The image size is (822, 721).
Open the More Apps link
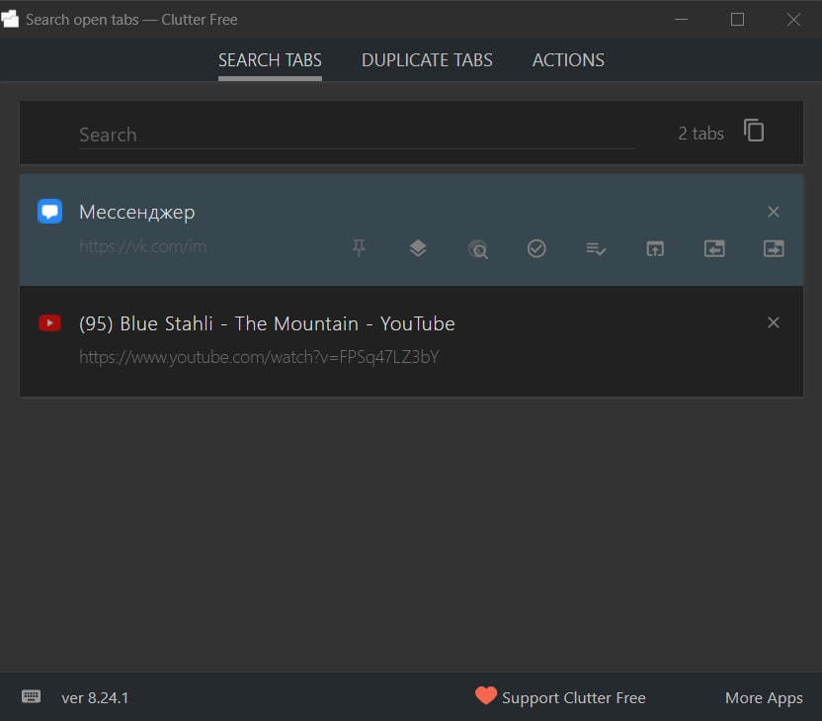[x=764, y=698]
